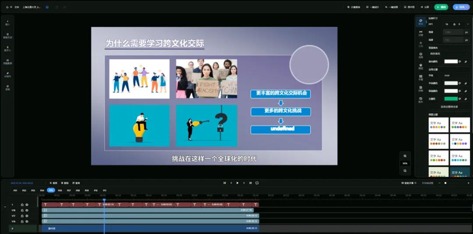The width and height of the screenshot is (473, 234).
Task: Click the first top toolbar item before 一键成片
Action: (x=353, y=7)
